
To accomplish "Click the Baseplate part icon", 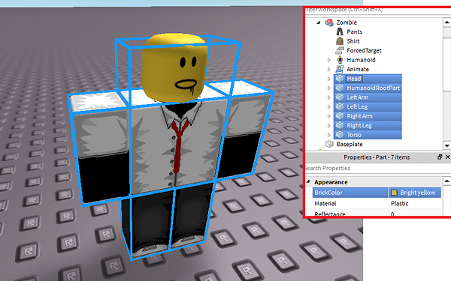I will coord(329,144).
